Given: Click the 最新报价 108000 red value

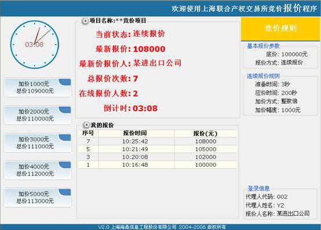Looking at the screenshot, I should [x=149, y=49].
